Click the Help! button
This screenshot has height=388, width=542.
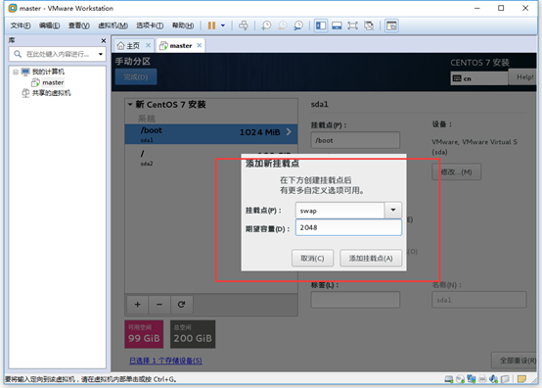click(x=522, y=76)
